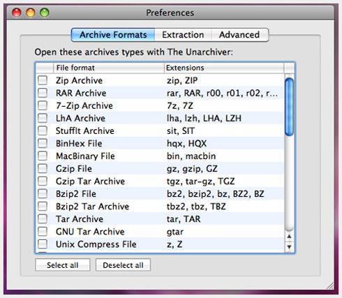Screen dimensions: 342x298
Task: Select the 'GNU Tar Archive' row text
Action: (90, 232)
